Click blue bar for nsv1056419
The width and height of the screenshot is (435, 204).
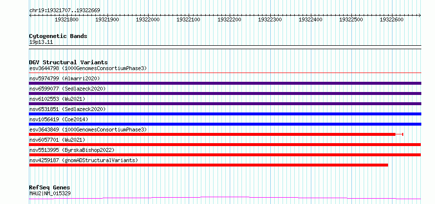pos(225,124)
